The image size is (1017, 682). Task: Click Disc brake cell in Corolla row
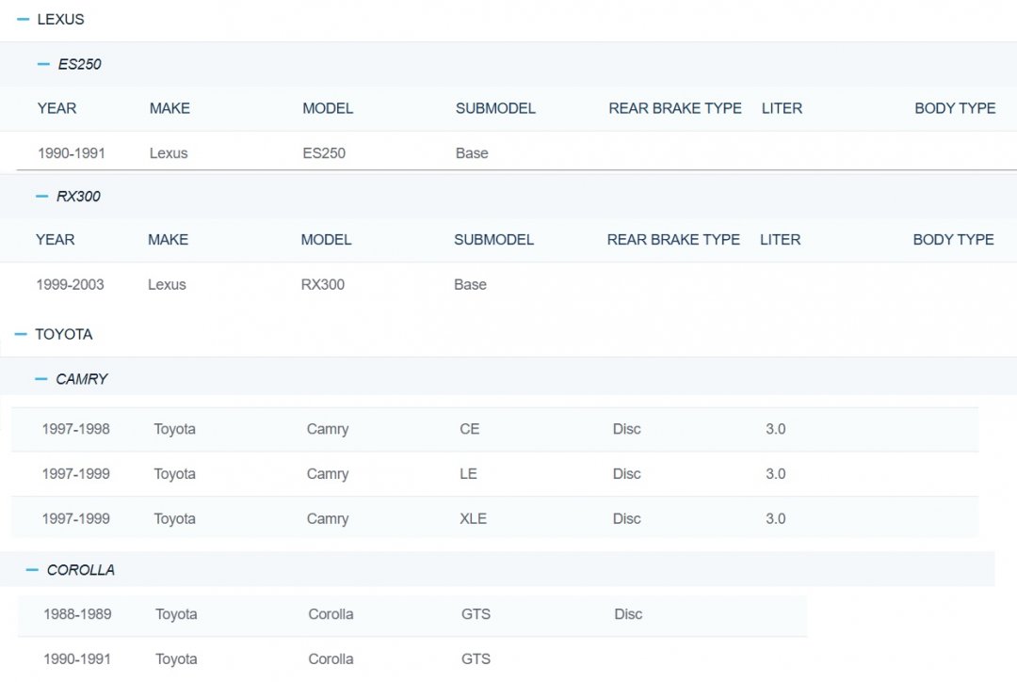(x=628, y=614)
